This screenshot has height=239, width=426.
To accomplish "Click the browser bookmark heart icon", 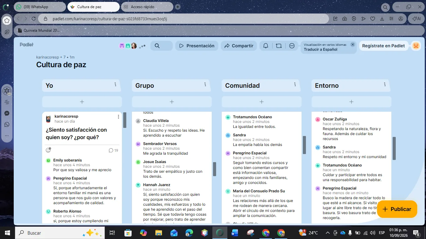I will click(x=372, y=19).
